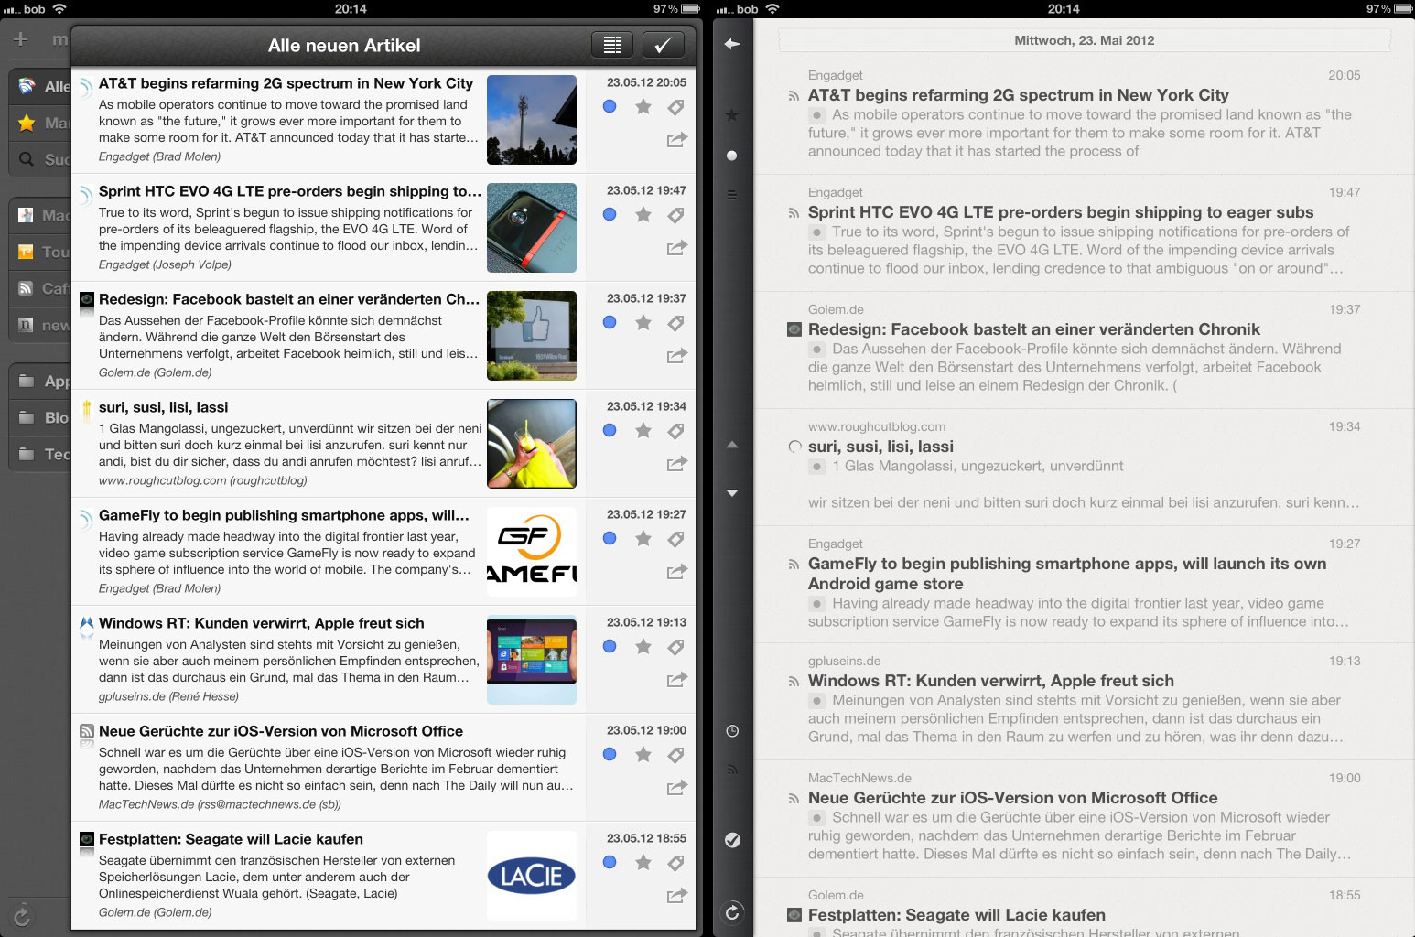Switch list layout in Alle neuen Artikel header
This screenshot has height=937, width=1415.
pos(612,45)
